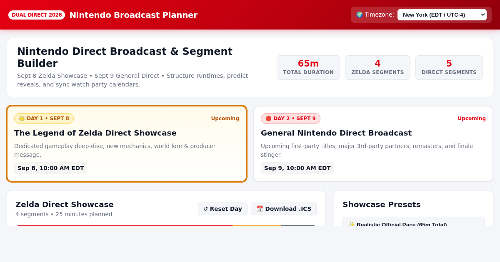
Task: Click '4 segments • 25 minutes planned' text
Action: click(x=64, y=214)
